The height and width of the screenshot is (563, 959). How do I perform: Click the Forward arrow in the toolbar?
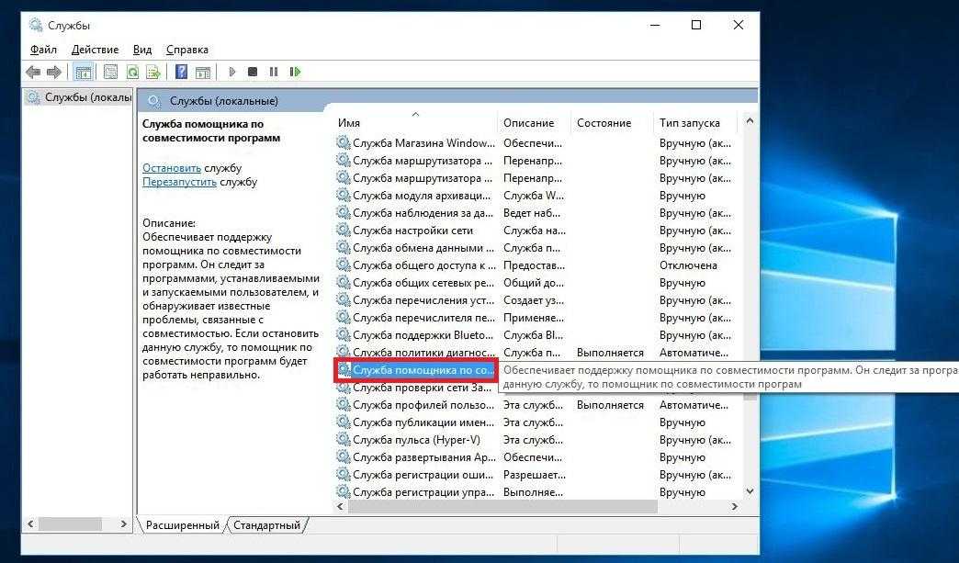[x=54, y=72]
